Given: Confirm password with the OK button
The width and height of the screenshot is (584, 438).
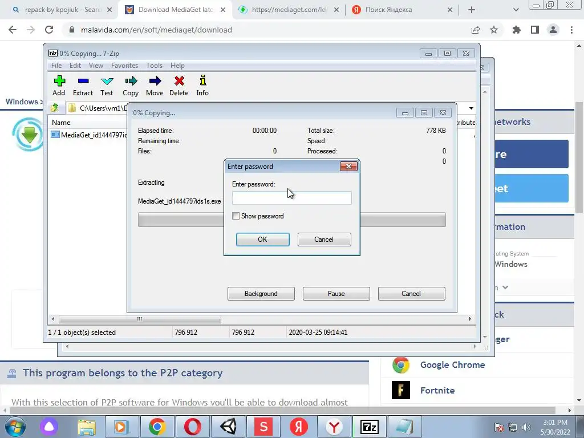Looking at the screenshot, I should pos(262,240).
